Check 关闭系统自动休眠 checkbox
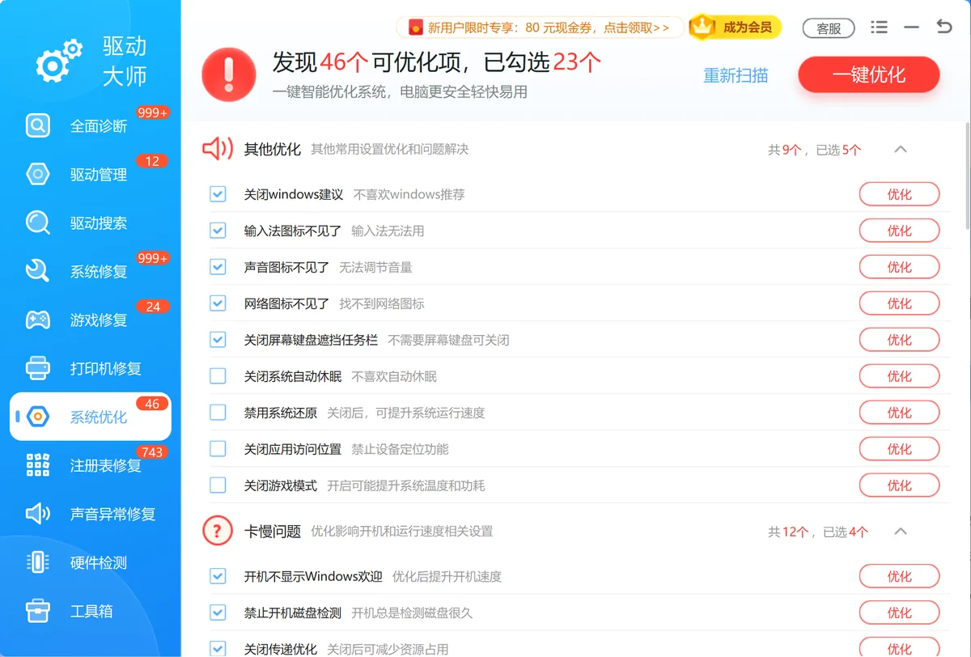The width and height of the screenshot is (971, 657). click(x=218, y=376)
